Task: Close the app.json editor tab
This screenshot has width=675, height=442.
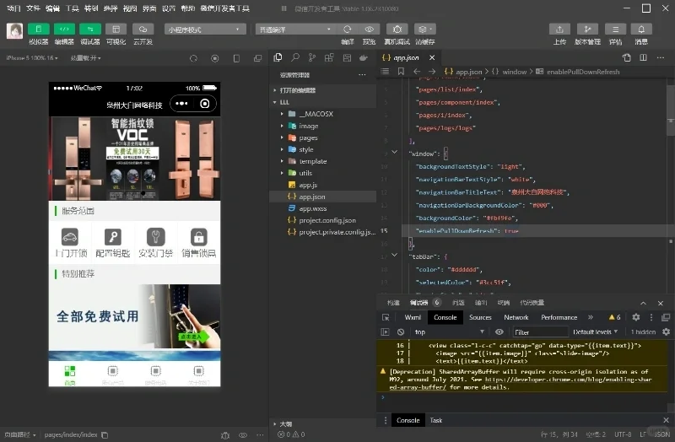Action: tap(432, 57)
